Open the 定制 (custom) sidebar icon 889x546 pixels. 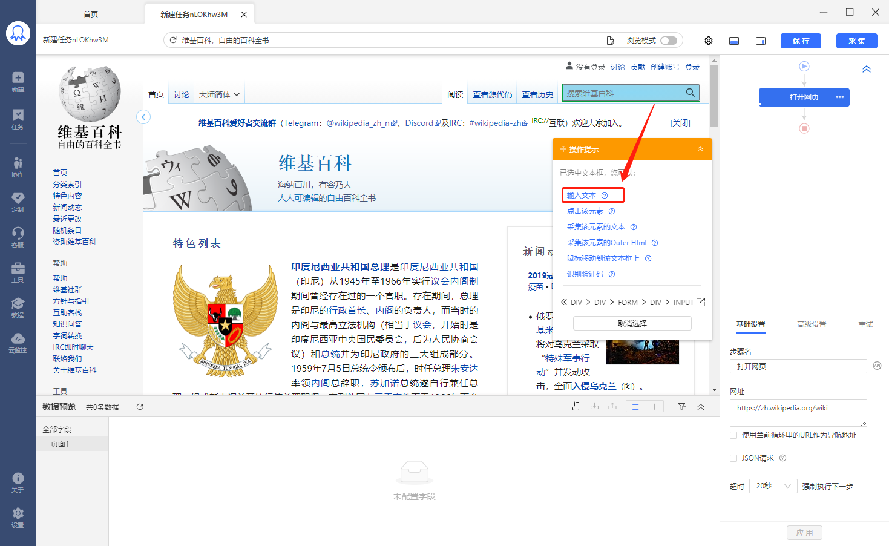(x=18, y=202)
